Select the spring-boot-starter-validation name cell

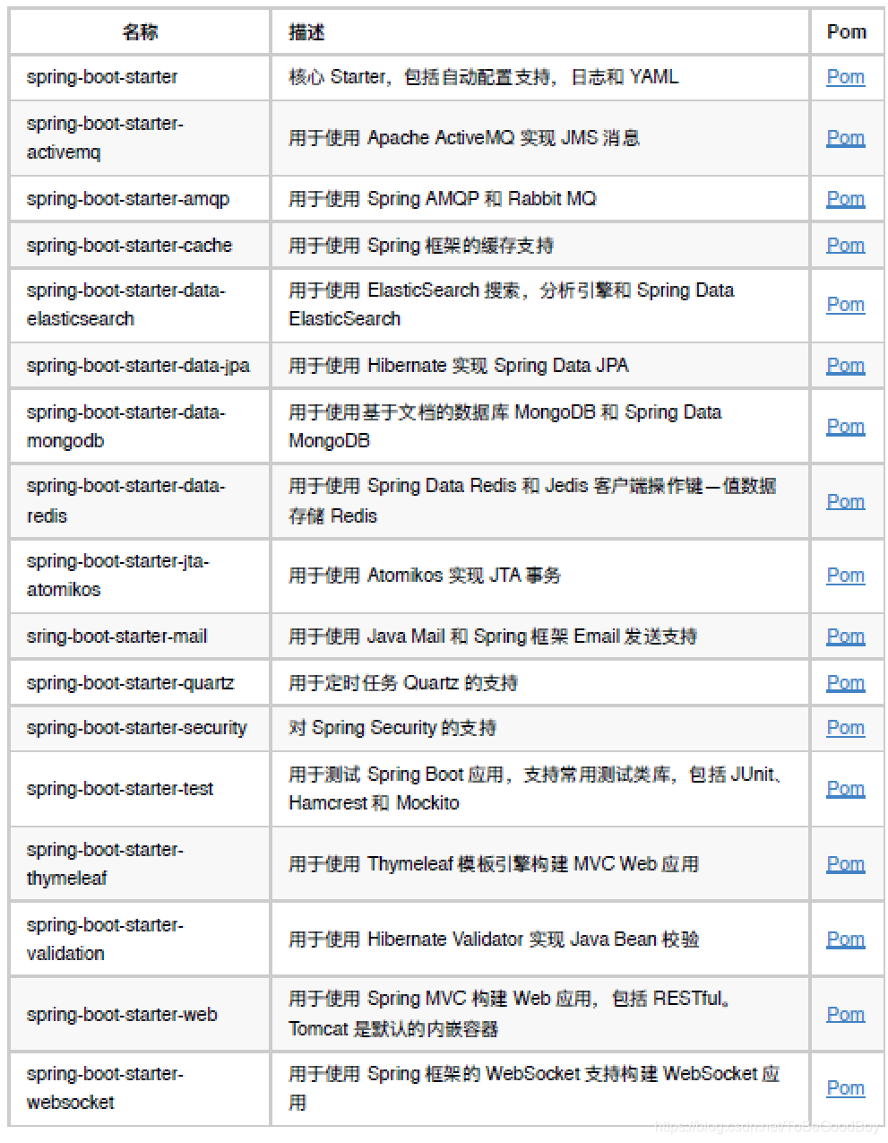point(140,940)
